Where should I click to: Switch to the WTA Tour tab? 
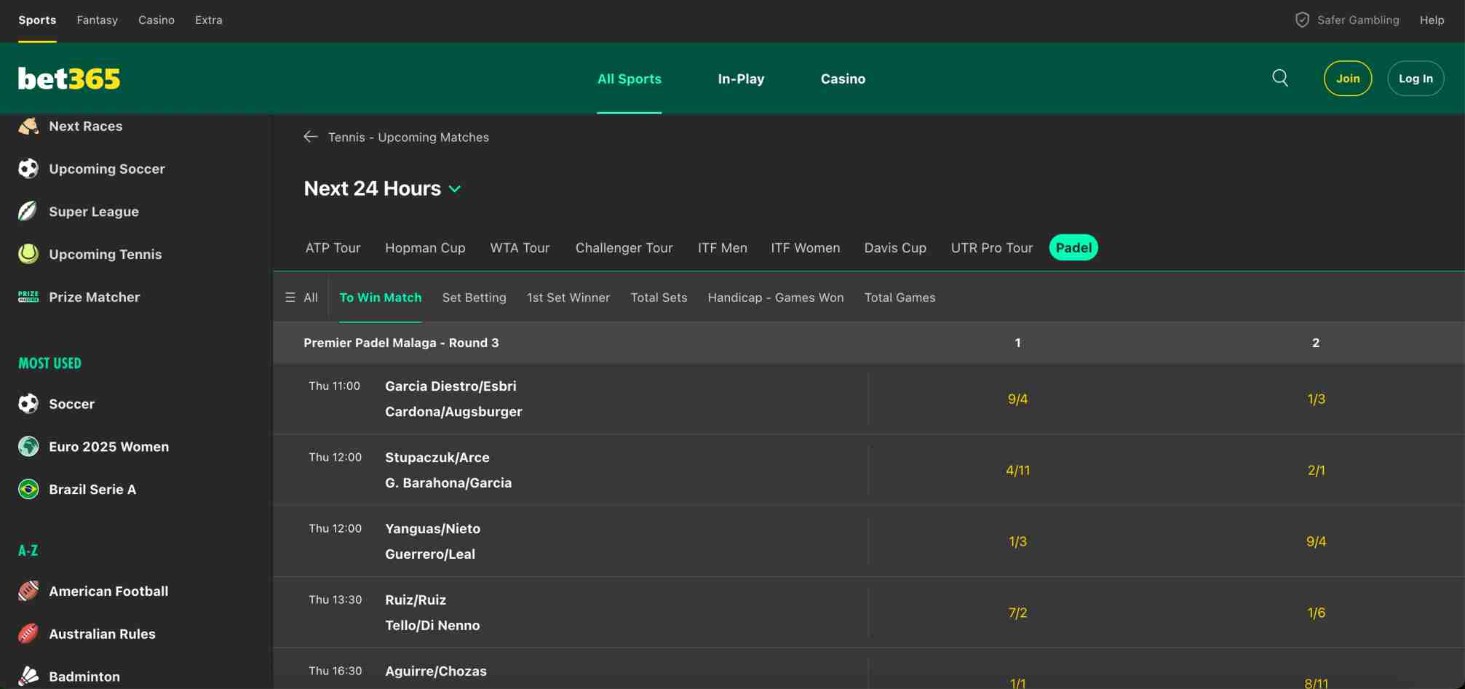(520, 247)
